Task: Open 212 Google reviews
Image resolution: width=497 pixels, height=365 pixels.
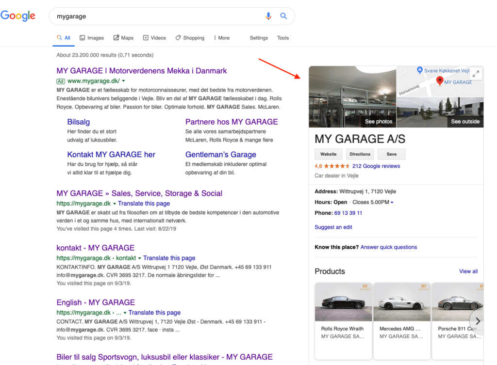Action: [376, 166]
